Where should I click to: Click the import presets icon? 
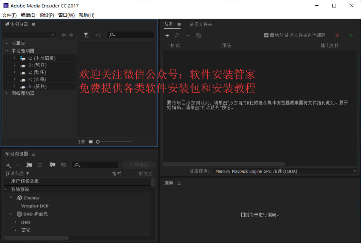coord(52,165)
